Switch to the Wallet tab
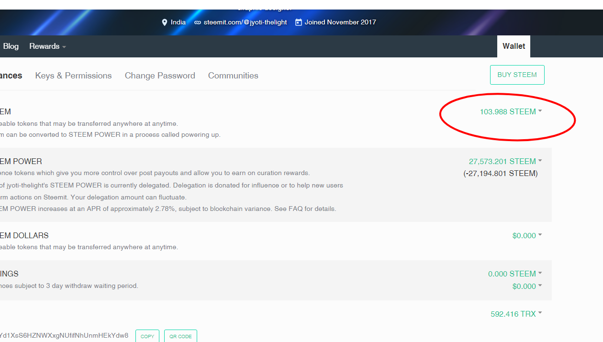 click(x=514, y=46)
